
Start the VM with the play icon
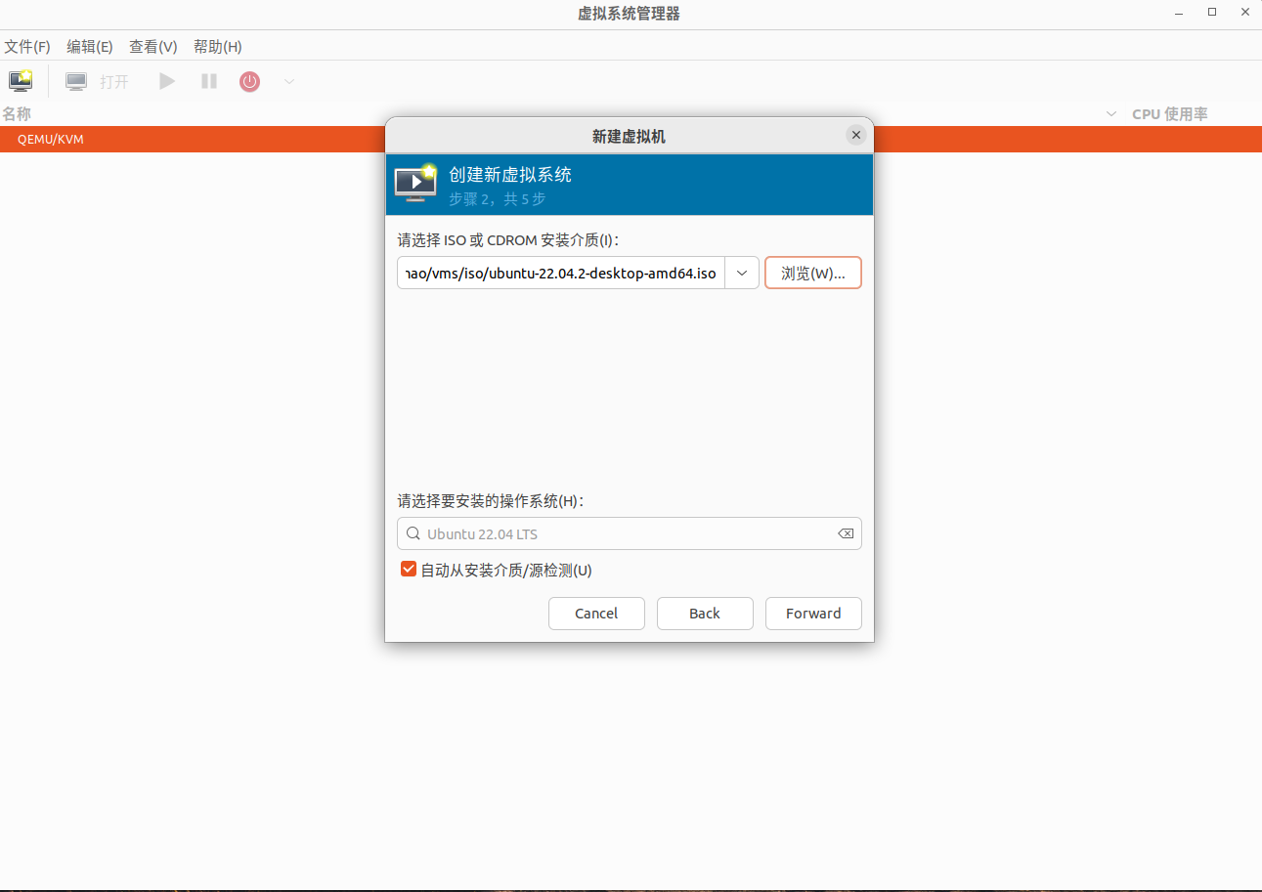click(x=167, y=81)
